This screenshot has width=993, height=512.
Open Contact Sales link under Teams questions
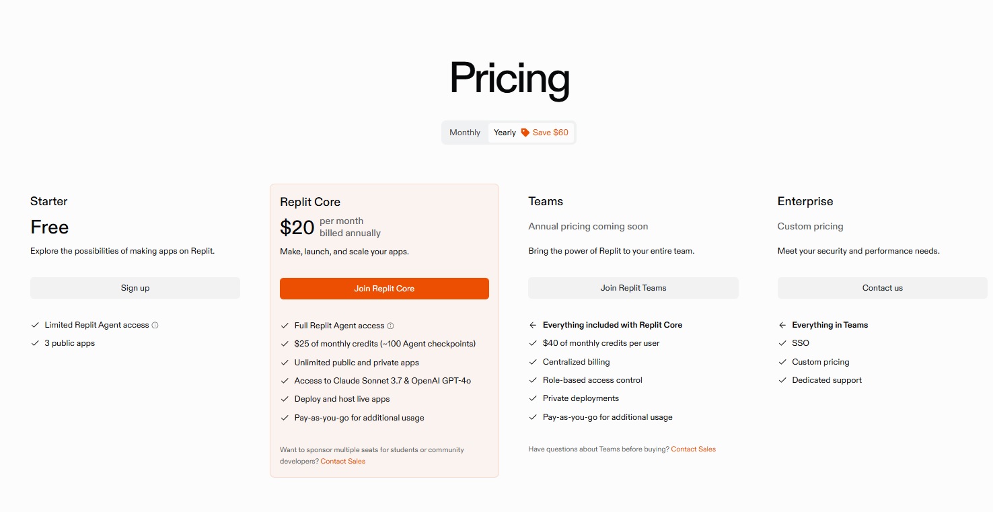[x=693, y=449]
